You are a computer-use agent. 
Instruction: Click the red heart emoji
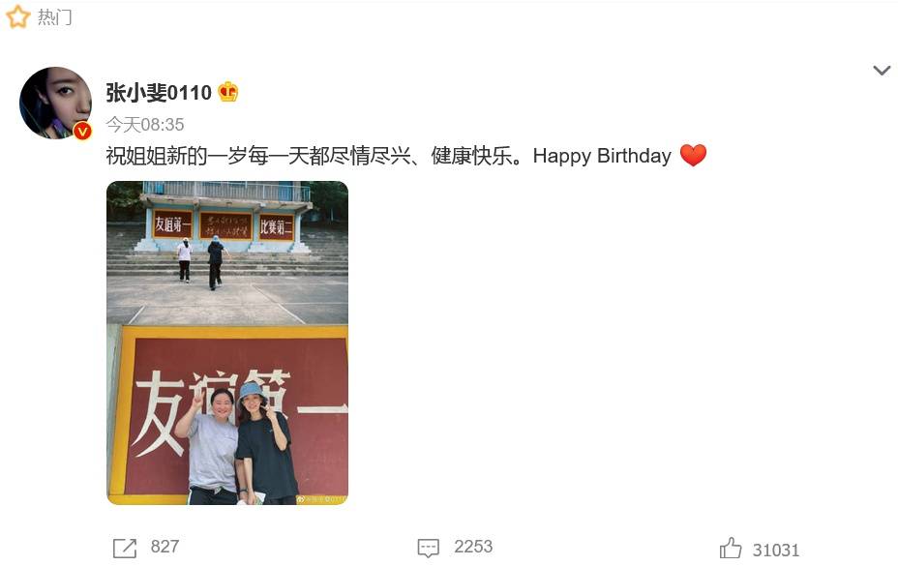(693, 155)
